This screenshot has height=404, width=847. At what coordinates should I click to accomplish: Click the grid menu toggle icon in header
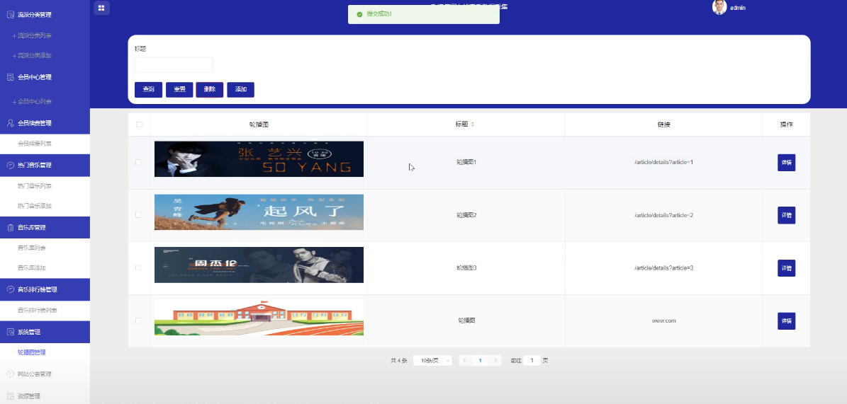pyautogui.click(x=101, y=8)
